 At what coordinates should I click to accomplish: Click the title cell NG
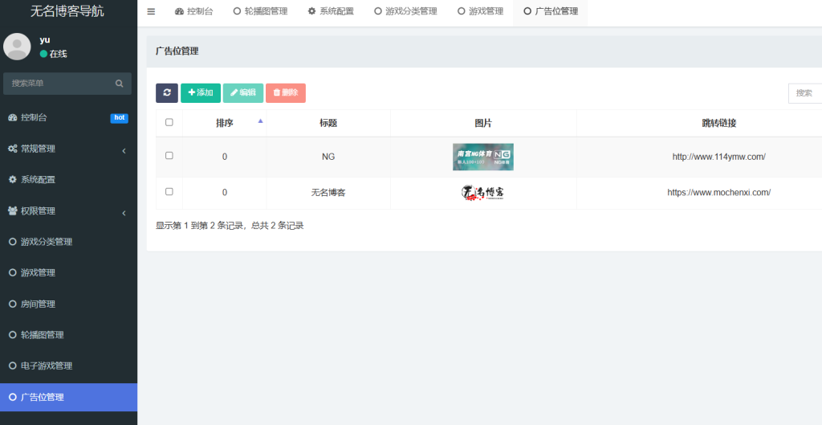[328, 157]
